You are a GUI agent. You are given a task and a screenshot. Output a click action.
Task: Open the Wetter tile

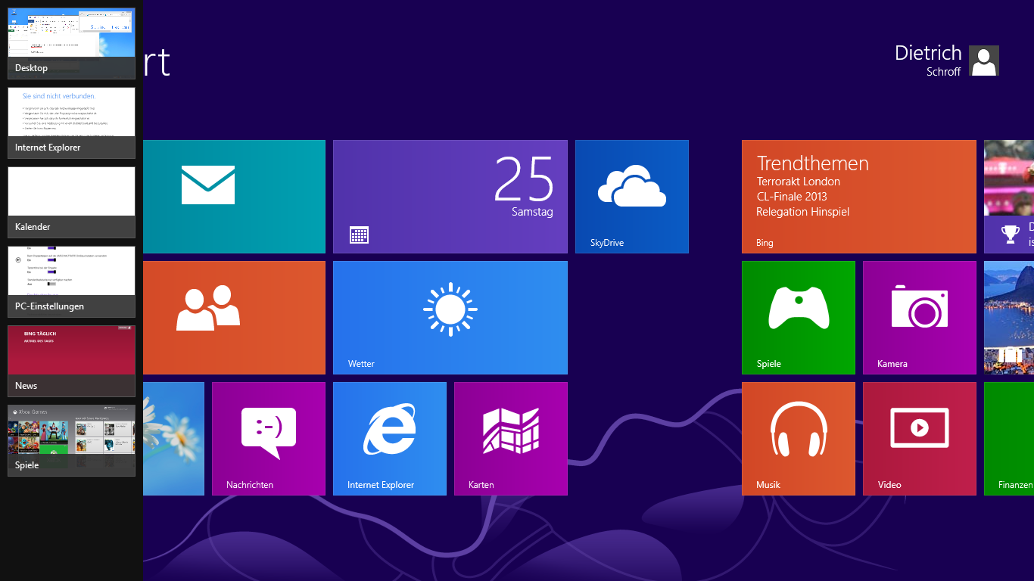click(x=450, y=318)
